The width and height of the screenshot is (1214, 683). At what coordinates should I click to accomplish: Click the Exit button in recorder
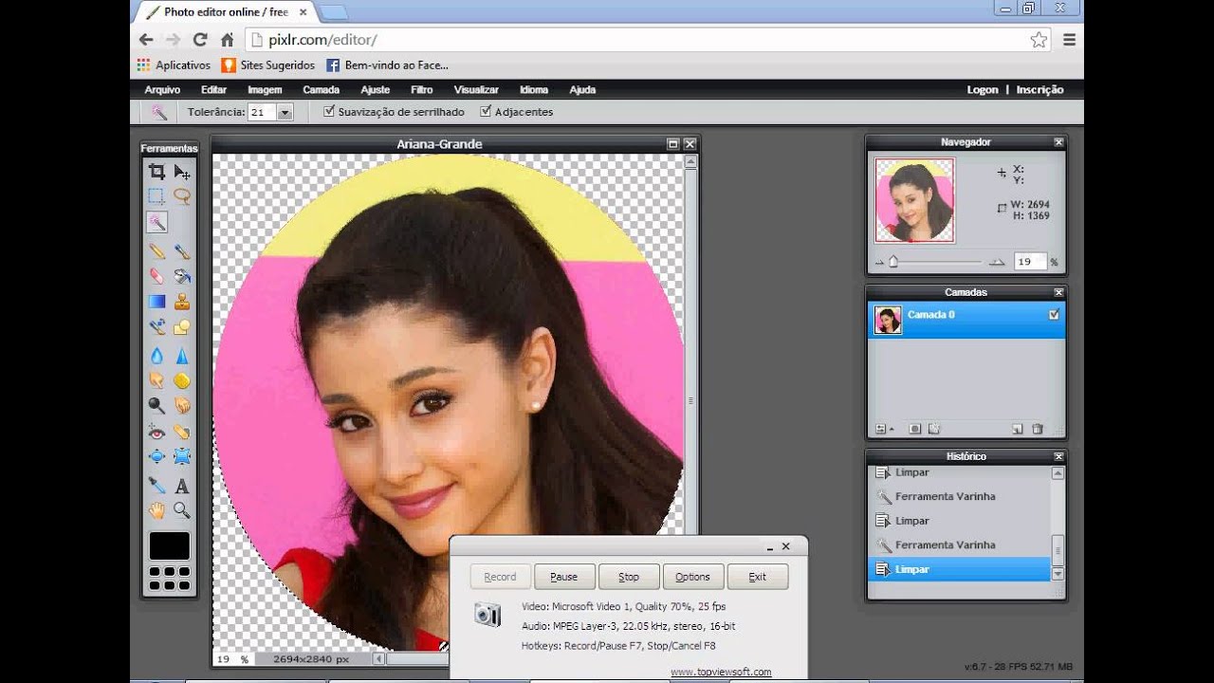[x=758, y=577]
